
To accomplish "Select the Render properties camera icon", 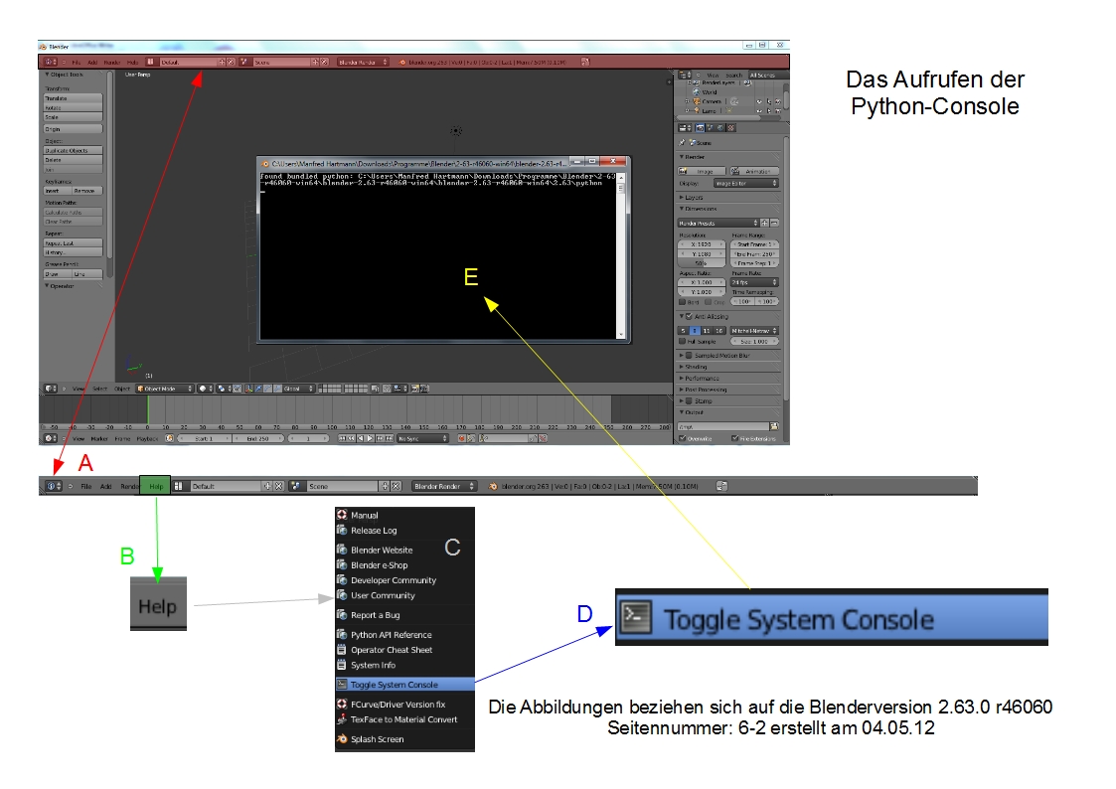I will (702, 129).
